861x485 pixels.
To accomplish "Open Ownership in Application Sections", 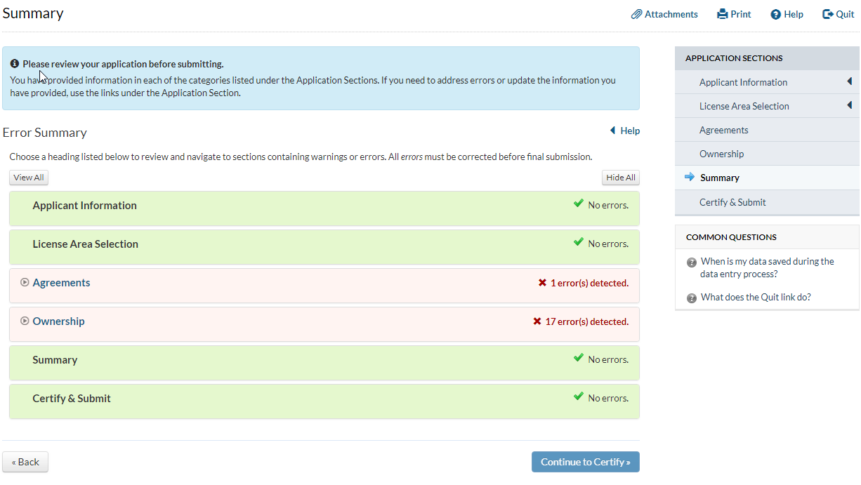I will coord(721,154).
